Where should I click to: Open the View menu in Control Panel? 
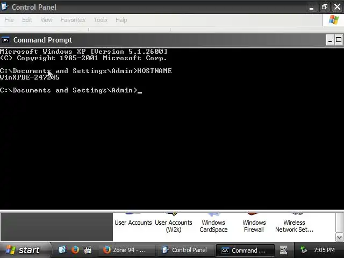tap(47, 20)
